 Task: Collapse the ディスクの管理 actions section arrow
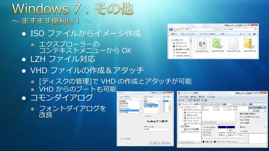pyautogui.click(x=265, y=107)
